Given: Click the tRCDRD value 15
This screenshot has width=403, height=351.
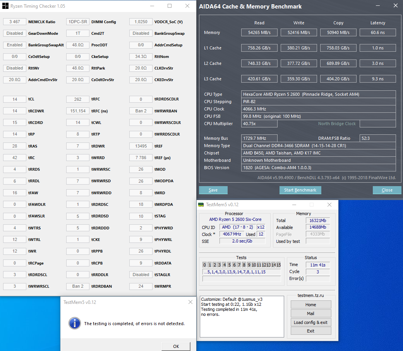Looking at the screenshot, I should click(x=15, y=122).
